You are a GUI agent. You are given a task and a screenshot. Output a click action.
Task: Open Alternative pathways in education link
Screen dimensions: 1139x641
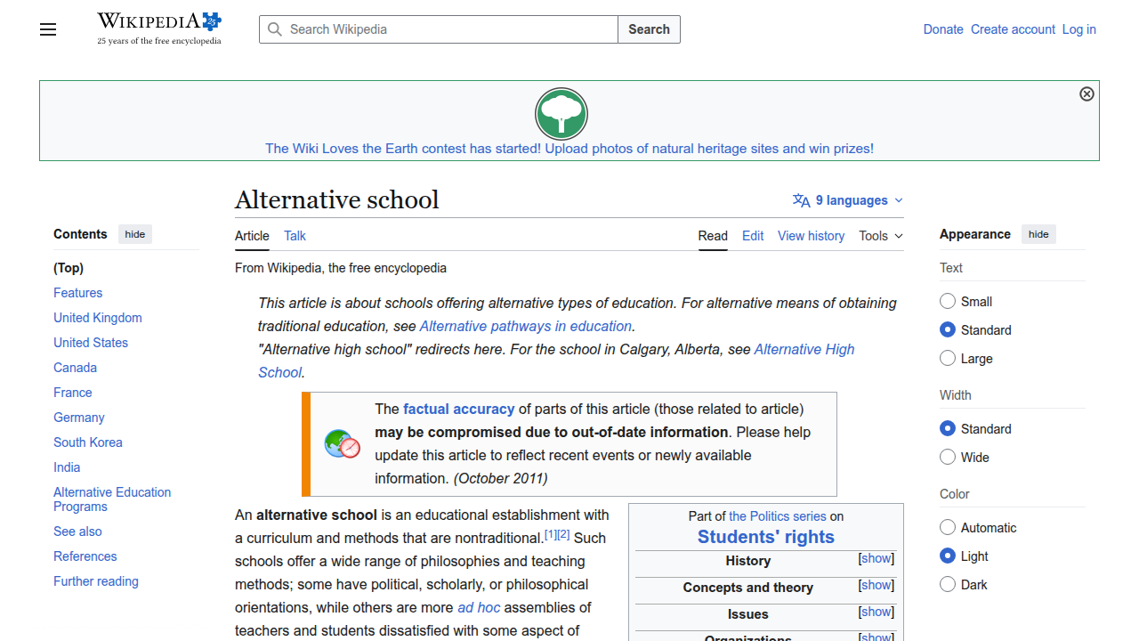[x=526, y=326]
